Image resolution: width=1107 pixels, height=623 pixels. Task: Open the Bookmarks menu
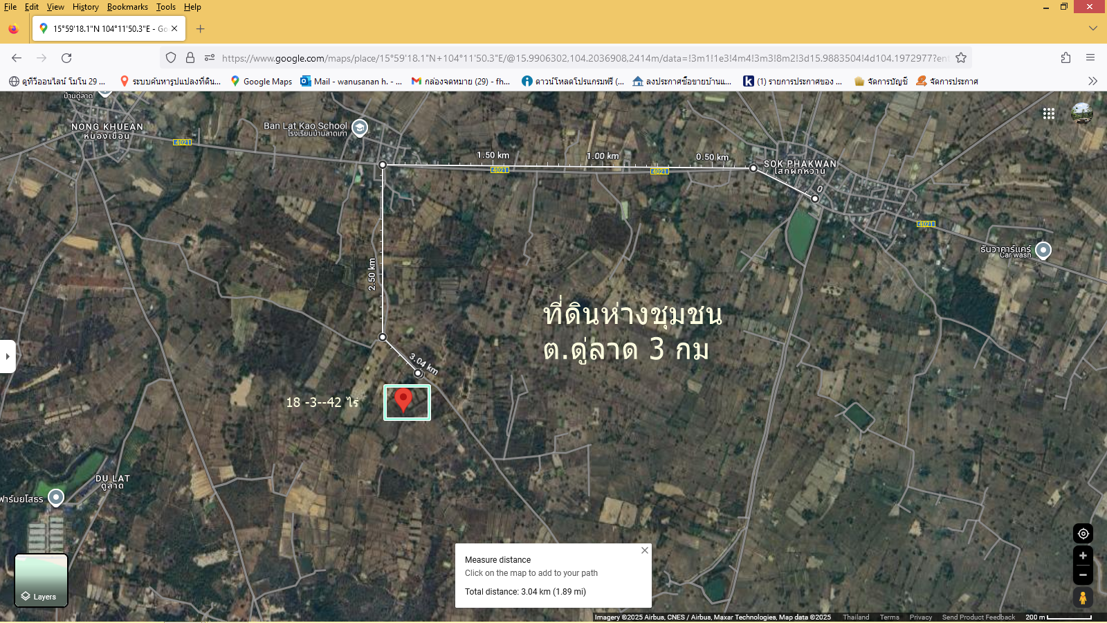click(127, 7)
